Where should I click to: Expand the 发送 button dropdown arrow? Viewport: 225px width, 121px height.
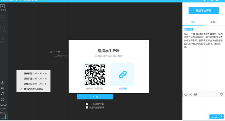(221, 117)
